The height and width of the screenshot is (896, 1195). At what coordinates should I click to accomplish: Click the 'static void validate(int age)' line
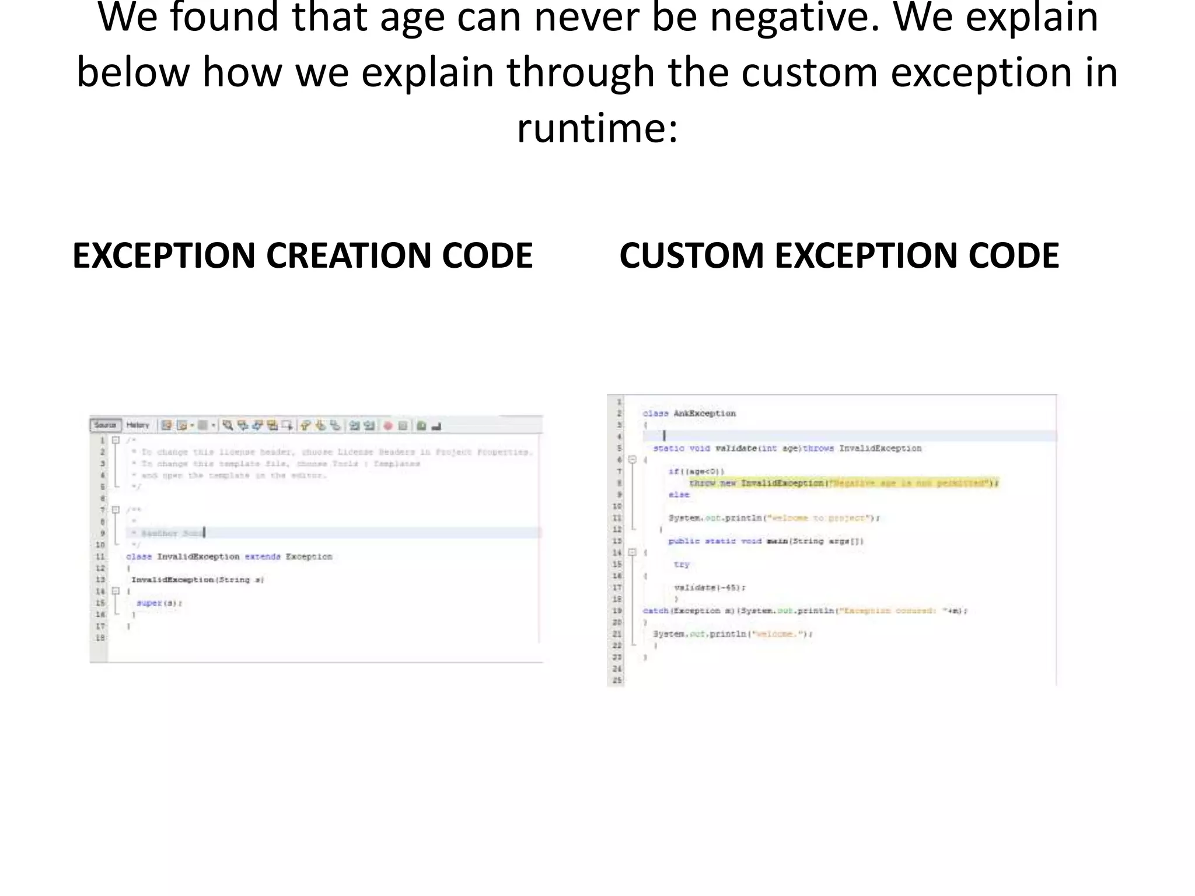pos(787,448)
